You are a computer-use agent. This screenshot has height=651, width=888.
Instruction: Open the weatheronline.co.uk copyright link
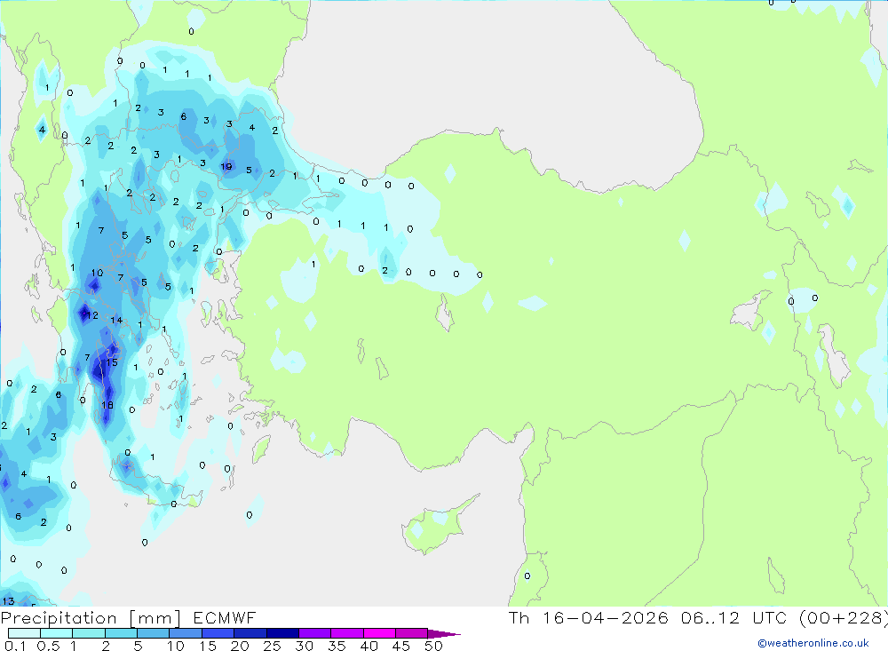click(x=813, y=643)
